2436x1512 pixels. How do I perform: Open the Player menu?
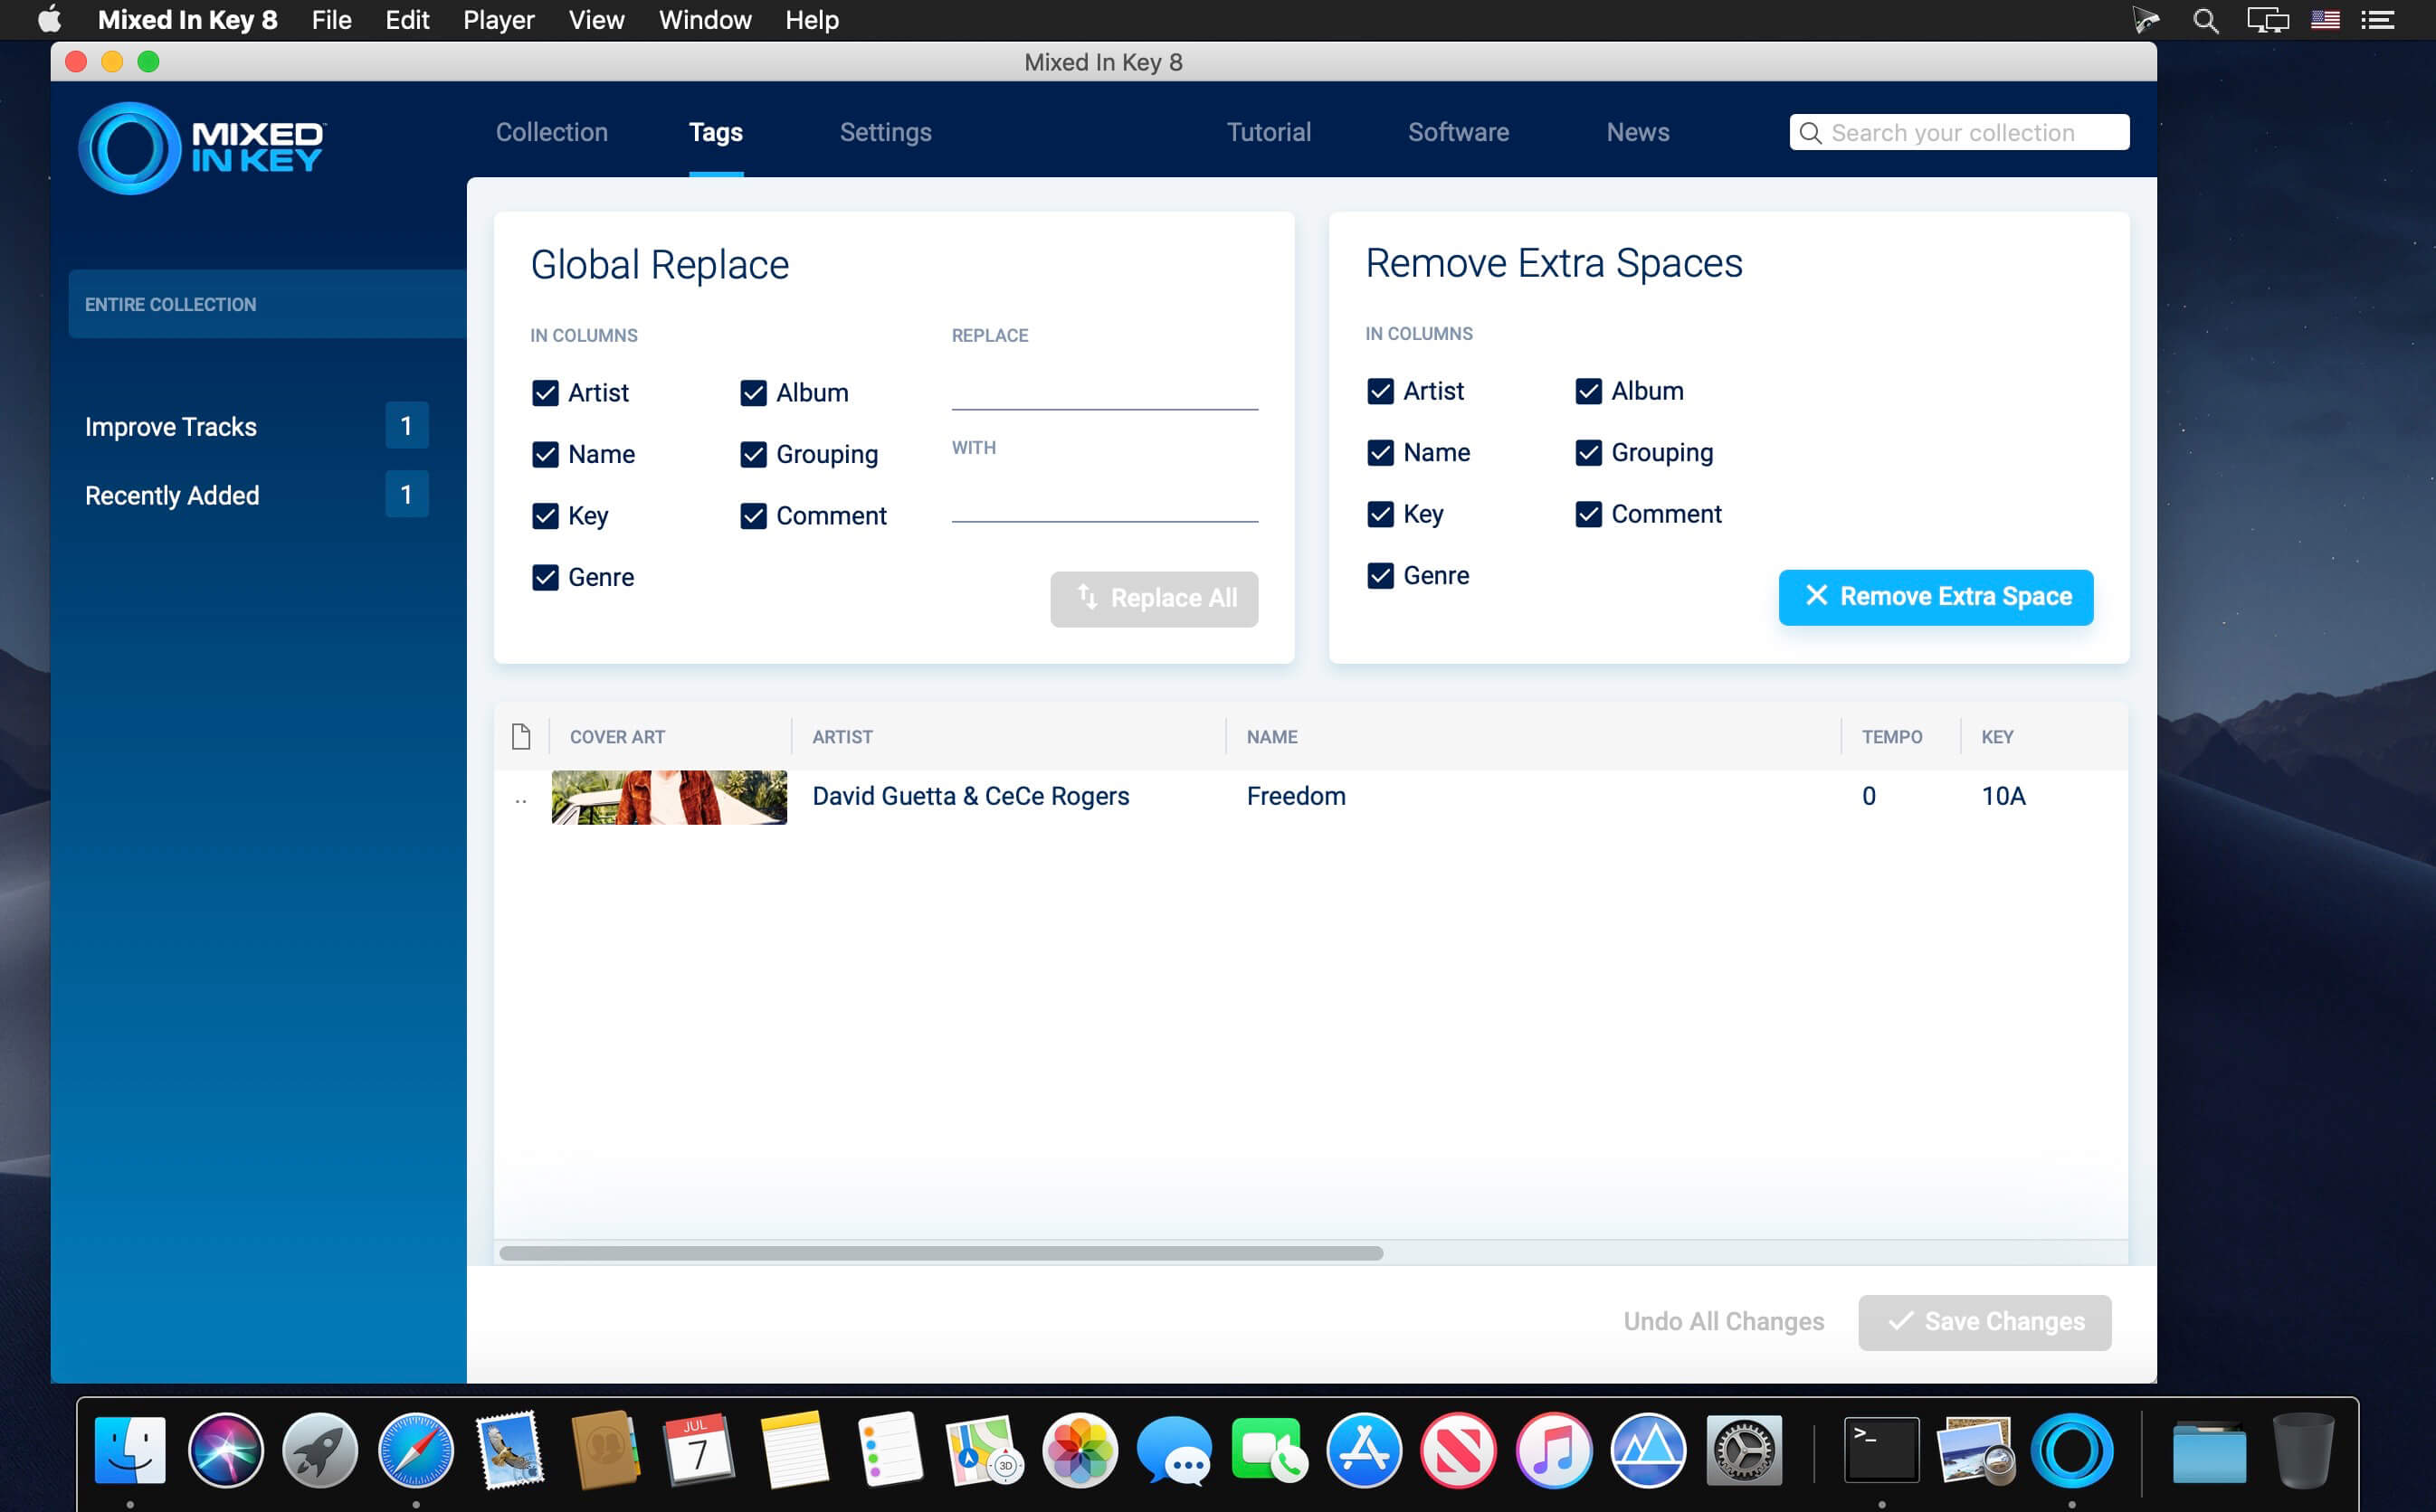tap(499, 20)
